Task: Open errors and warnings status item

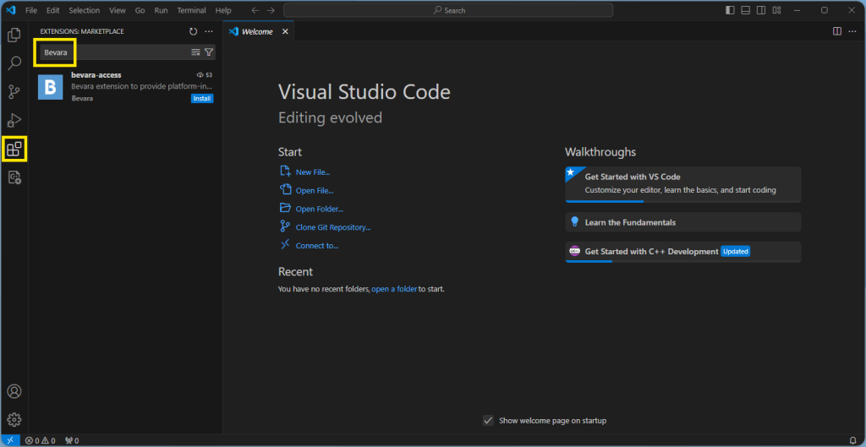Action: pyautogui.click(x=40, y=440)
